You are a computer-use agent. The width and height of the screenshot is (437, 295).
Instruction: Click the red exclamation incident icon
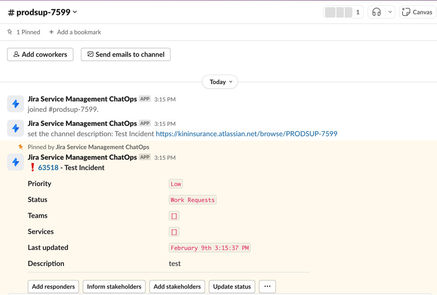[x=32, y=167]
